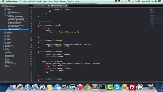The width and height of the screenshot is (163, 92).
Task: Open the Wi-Fi status menu
Action: 129,1
